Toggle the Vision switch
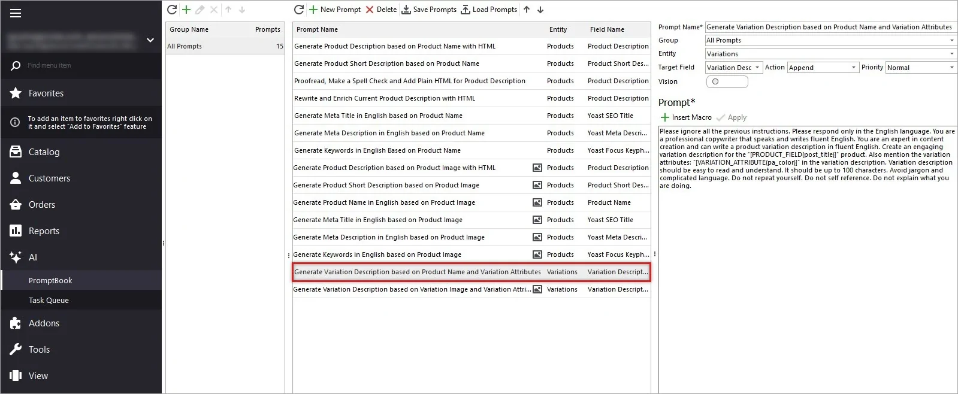Screen dimensions: 958x394 (x=727, y=82)
